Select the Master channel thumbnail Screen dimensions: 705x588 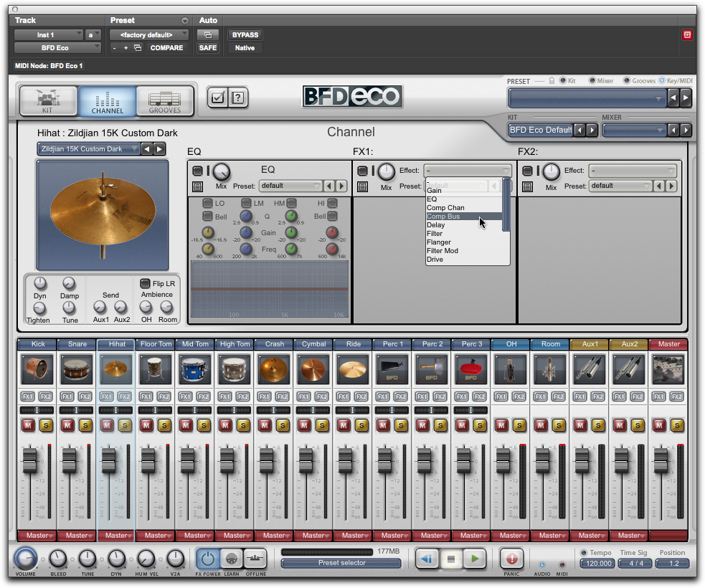tap(668, 369)
